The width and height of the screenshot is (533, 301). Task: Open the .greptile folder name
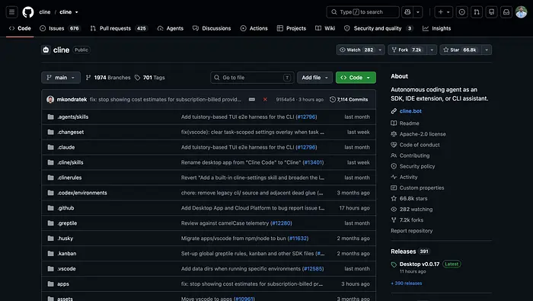click(67, 223)
